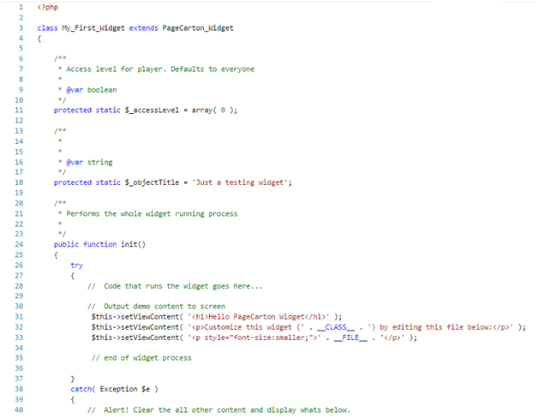Click the class name 'My_First_Widget'

point(93,28)
